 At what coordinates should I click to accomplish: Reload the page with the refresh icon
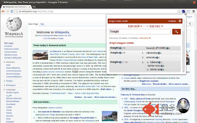click(12, 11)
